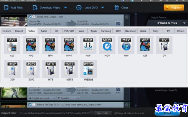190x117 pixels.
Task: Click the file list scrollbar up arrow
Action: (x=136, y=14)
